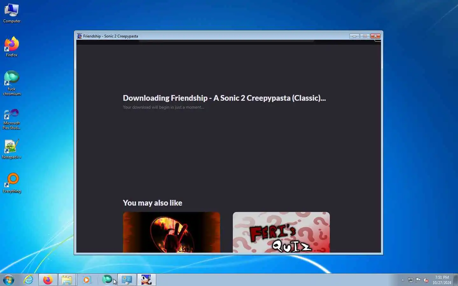Open the chromium desktop shortcut
The height and width of the screenshot is (286, 458).
tap(12, 83)
